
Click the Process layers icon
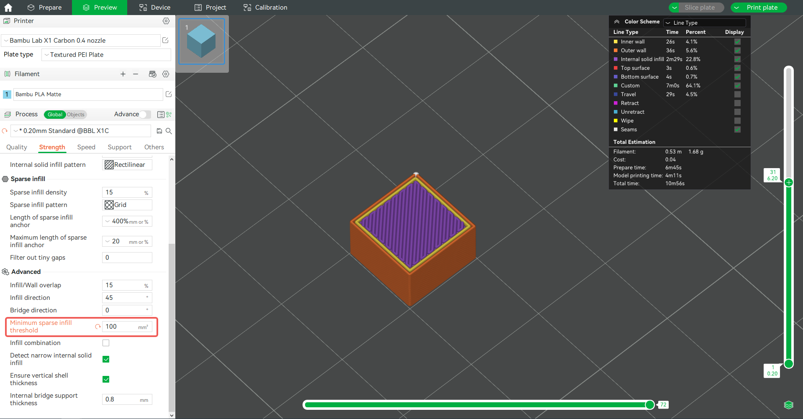point(8,115)
